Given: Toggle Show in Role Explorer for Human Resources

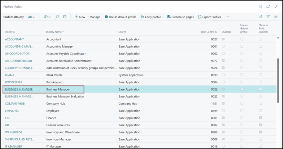Looking at the screenshot, I should point(260,125).
